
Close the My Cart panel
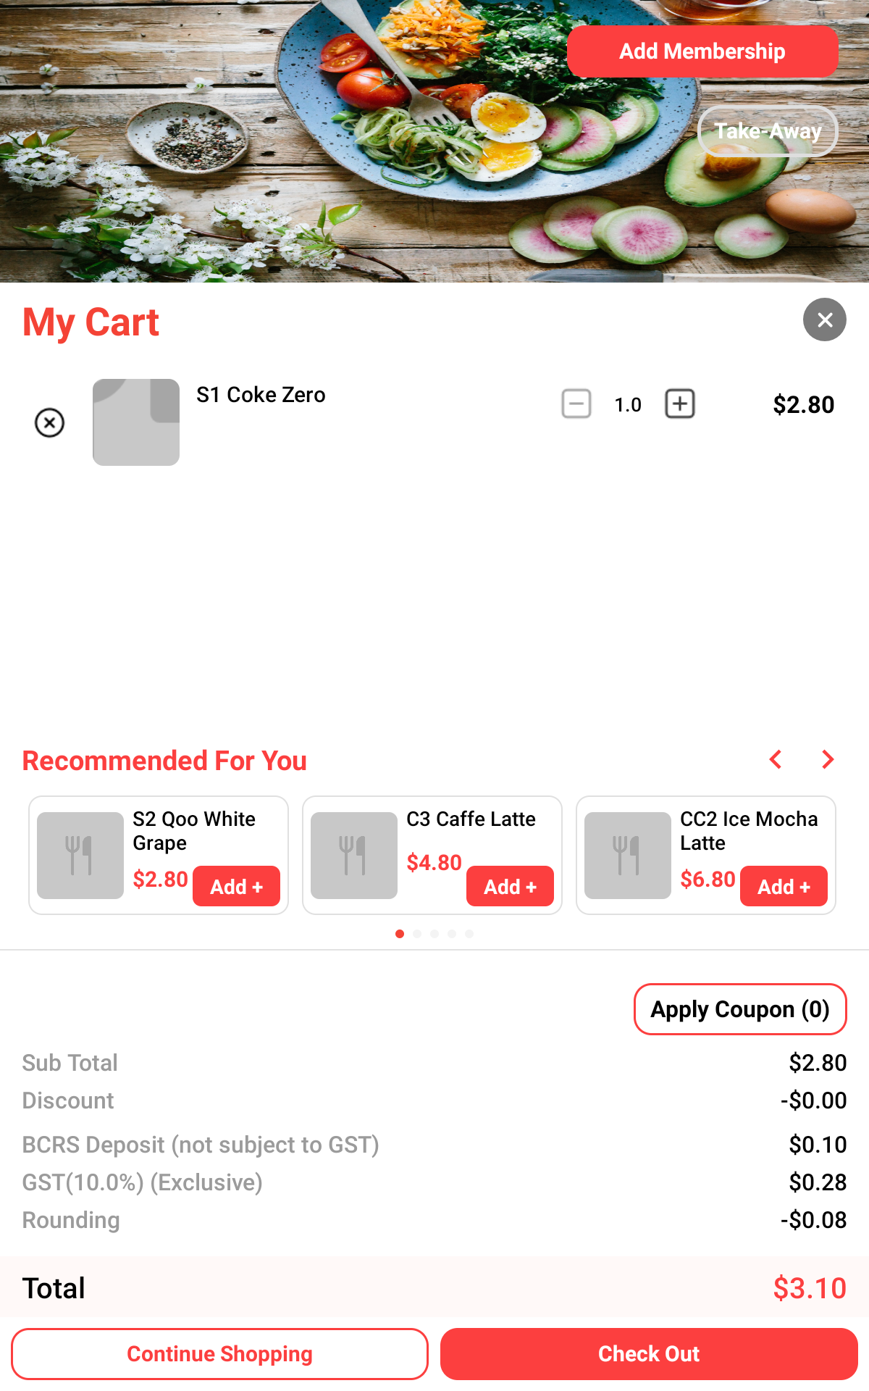pos(825,319)
